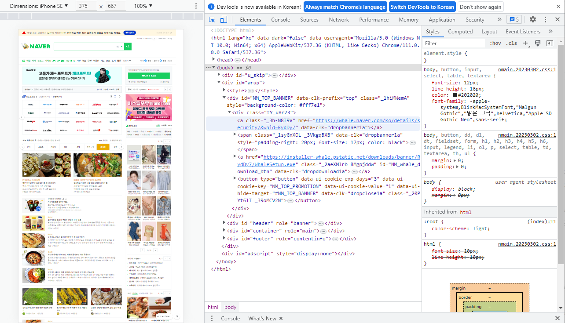Open the Performance panel tab
Image resolution: width=565 pixels, height=323 pixels.
pos(374,20)
